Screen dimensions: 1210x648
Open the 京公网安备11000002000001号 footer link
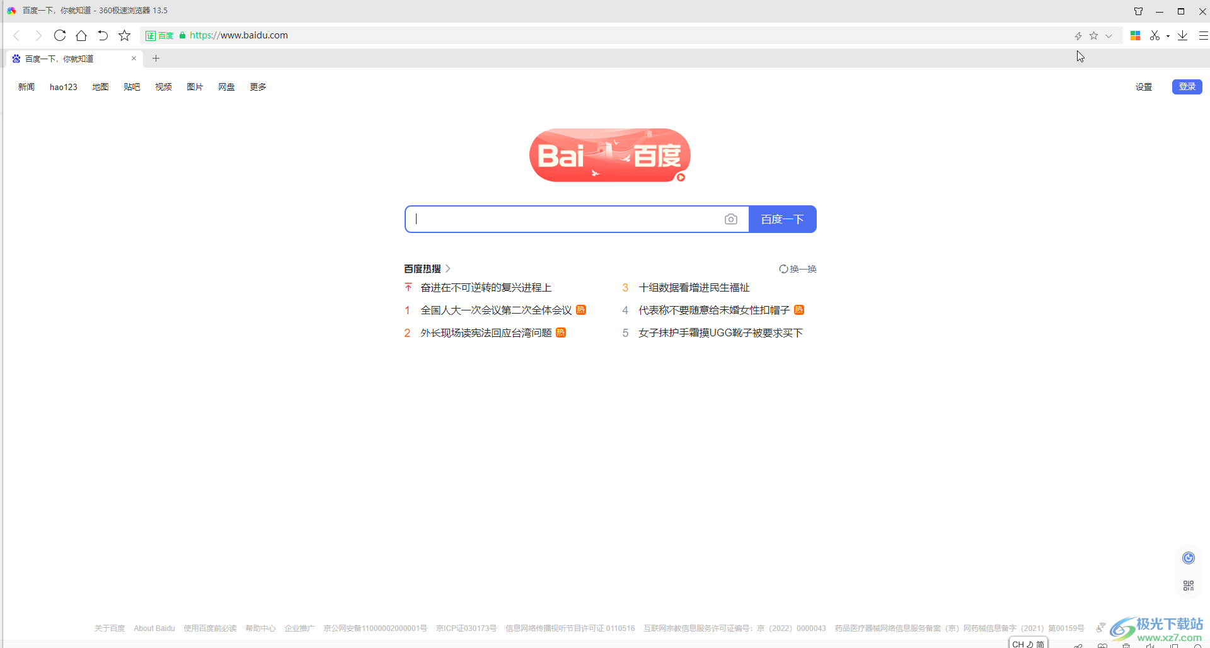tap(375, 628)
